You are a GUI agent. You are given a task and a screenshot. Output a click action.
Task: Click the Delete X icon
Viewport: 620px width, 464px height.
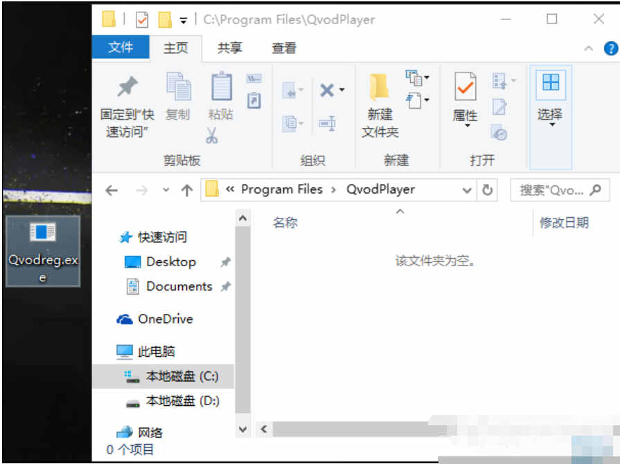pos(326,91)
